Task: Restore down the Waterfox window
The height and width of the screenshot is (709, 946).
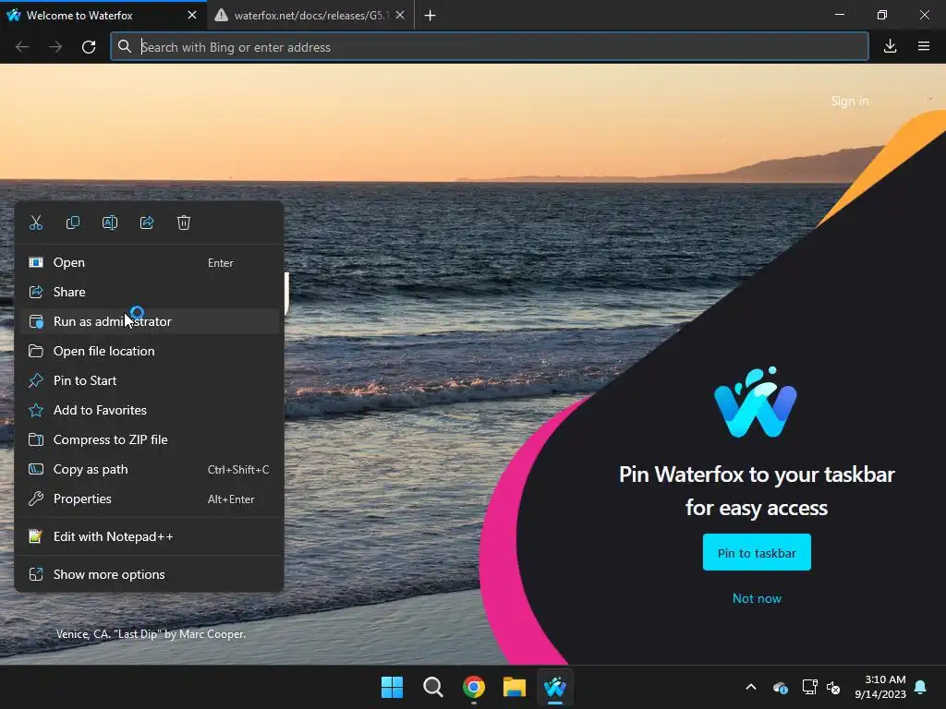Action: [x=882, y=15]
